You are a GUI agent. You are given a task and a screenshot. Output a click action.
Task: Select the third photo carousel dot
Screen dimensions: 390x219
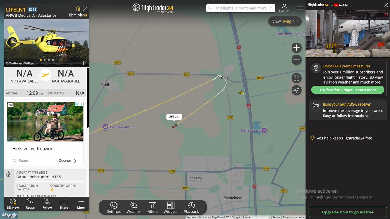click(49, 60)
